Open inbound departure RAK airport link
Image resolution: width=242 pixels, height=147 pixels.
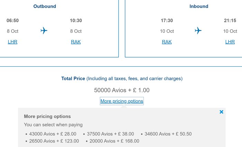[167, 42]
